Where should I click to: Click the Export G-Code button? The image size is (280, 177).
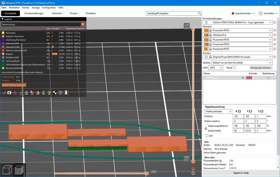click(241, 173)
